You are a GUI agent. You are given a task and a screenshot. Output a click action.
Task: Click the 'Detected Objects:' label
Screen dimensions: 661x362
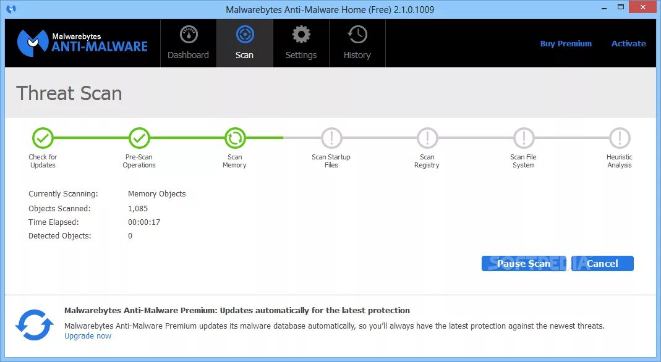pyautogui.click(x=60, y=236)
